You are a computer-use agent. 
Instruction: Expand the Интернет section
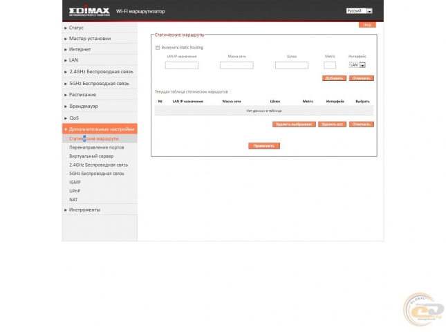(x=100, y=49)
